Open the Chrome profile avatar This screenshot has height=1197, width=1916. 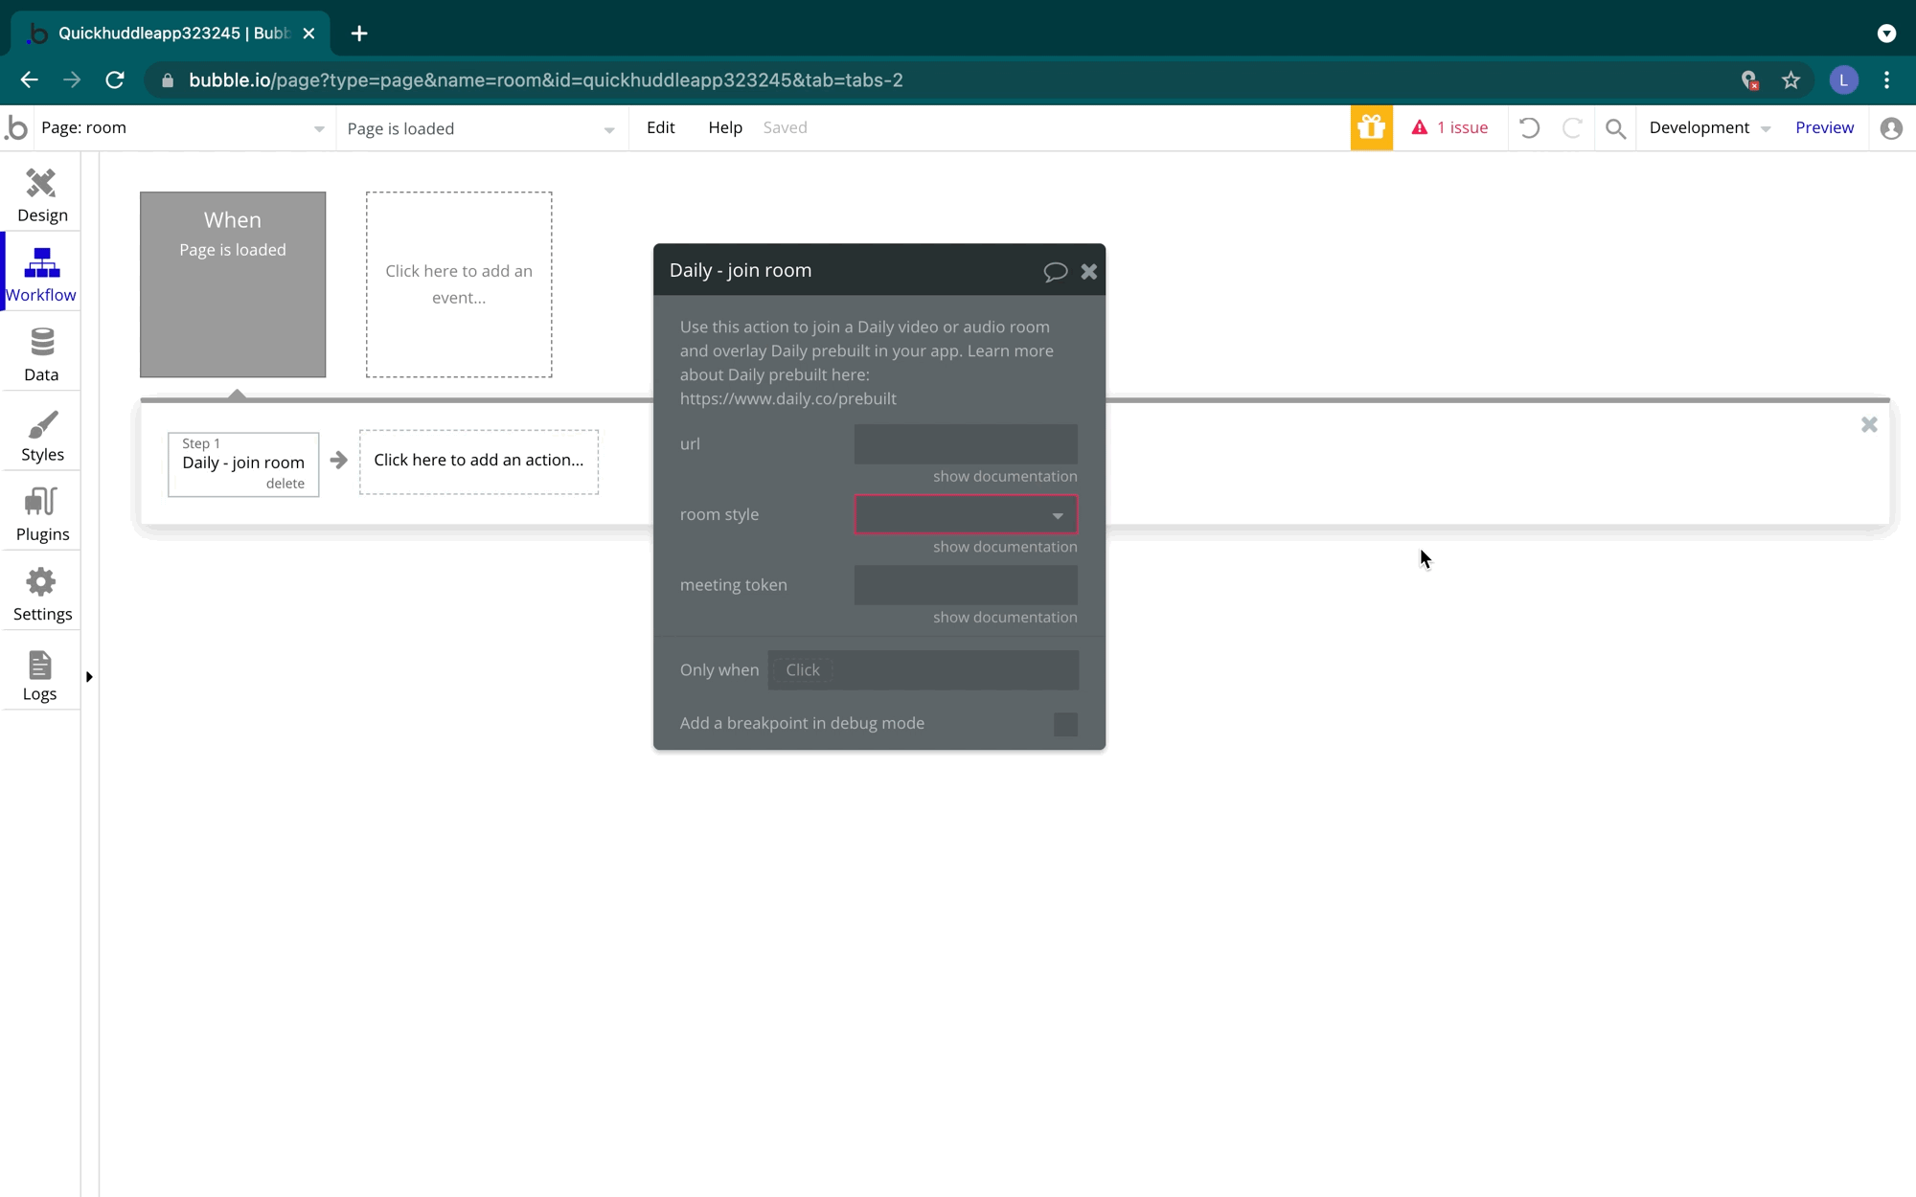click(1843, 80)
